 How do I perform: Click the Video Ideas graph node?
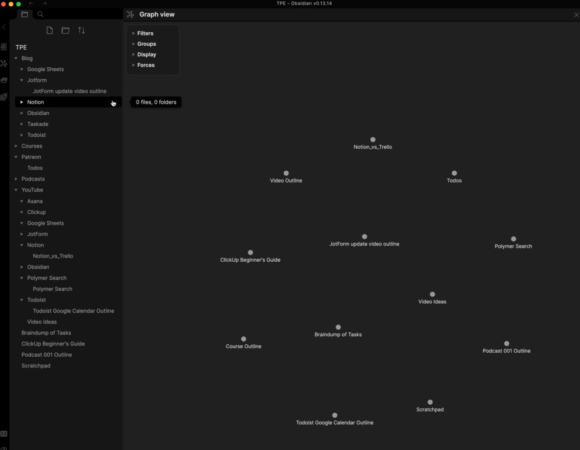coord(432,294)
